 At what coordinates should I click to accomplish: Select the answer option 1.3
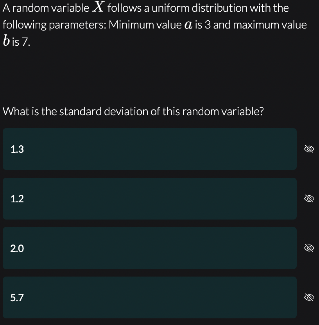(x=149, y=149)
